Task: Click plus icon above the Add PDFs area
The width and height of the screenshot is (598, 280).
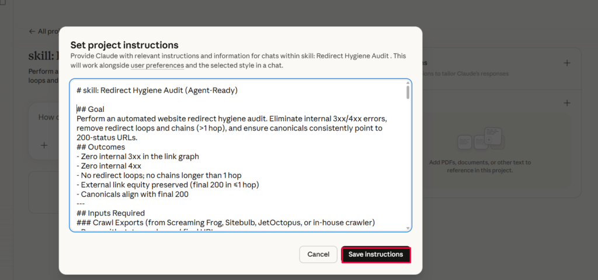Action: (x=566, y=103)
